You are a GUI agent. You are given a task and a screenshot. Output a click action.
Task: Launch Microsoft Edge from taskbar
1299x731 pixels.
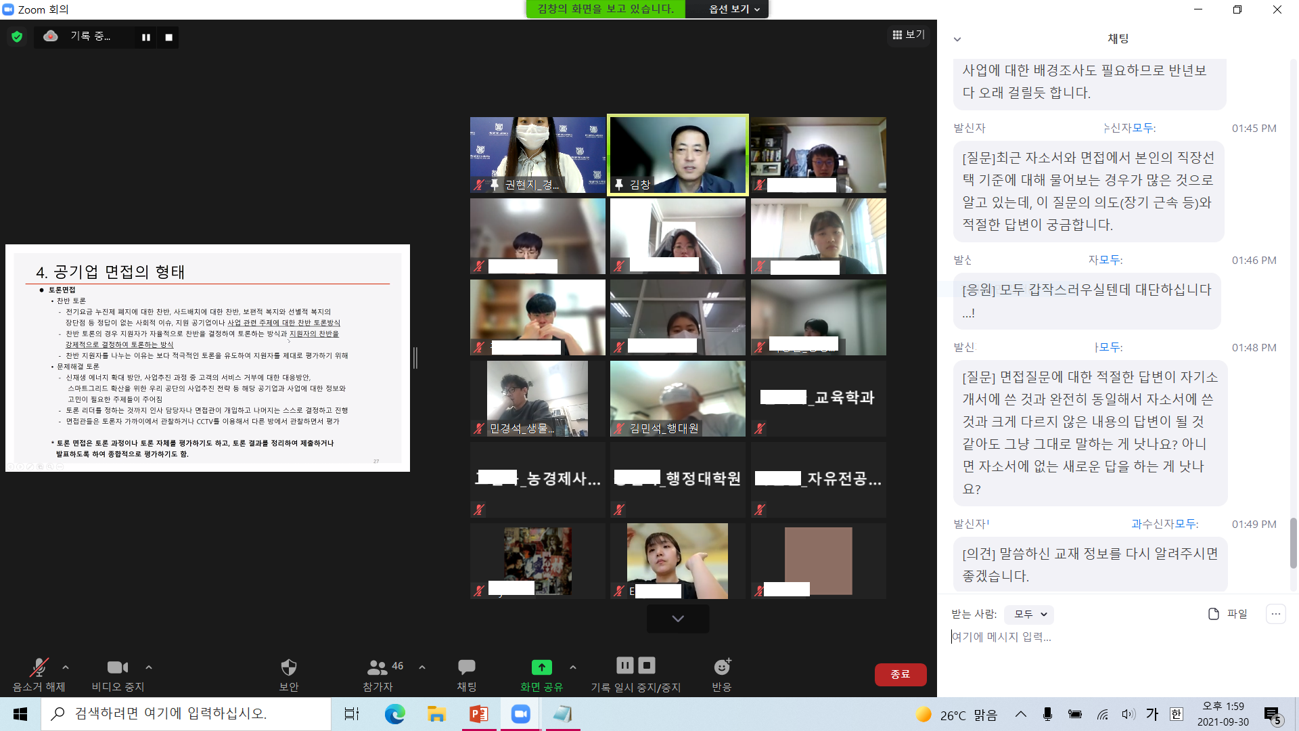(394, 714)
